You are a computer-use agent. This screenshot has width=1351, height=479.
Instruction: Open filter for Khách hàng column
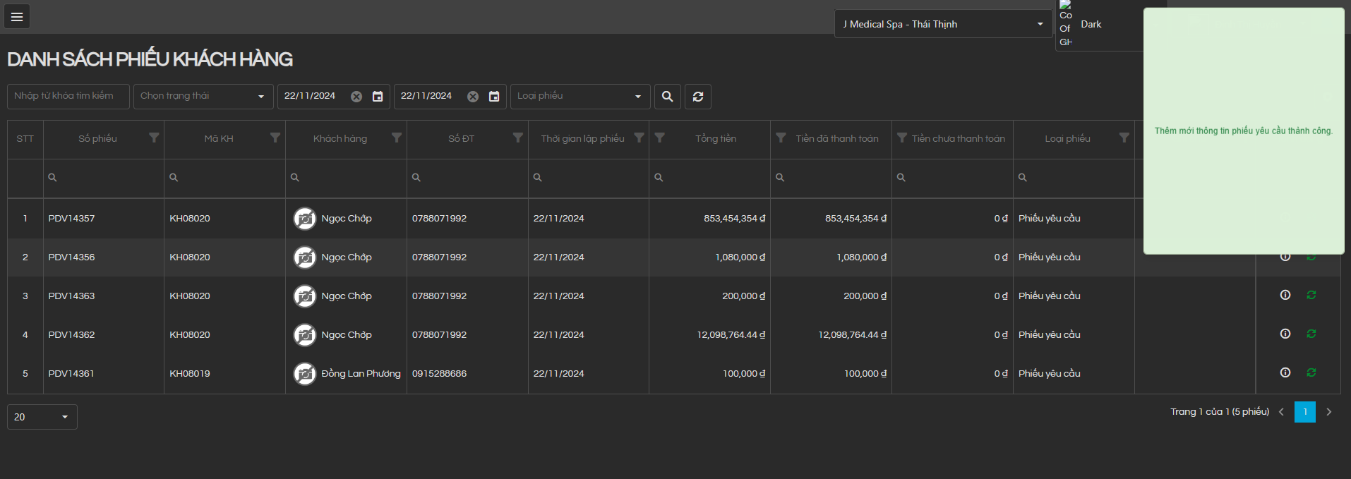[397, 138]
